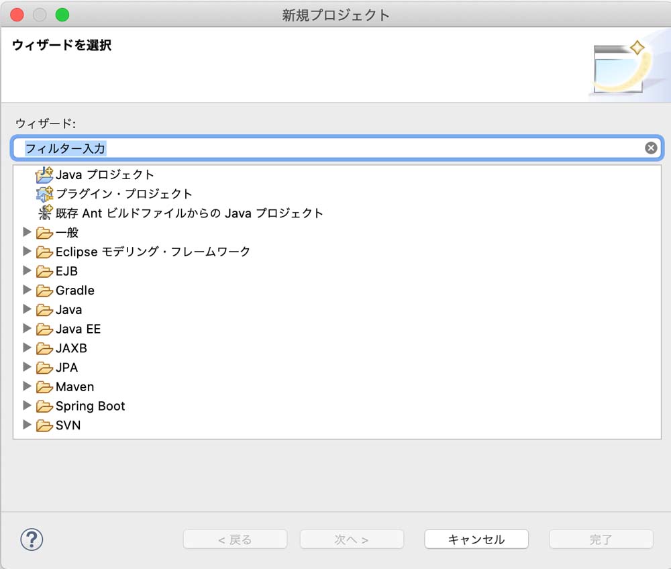Click the EJB folder icon
671x569 pixels.
pyautogui.click(x=44, y=271)
